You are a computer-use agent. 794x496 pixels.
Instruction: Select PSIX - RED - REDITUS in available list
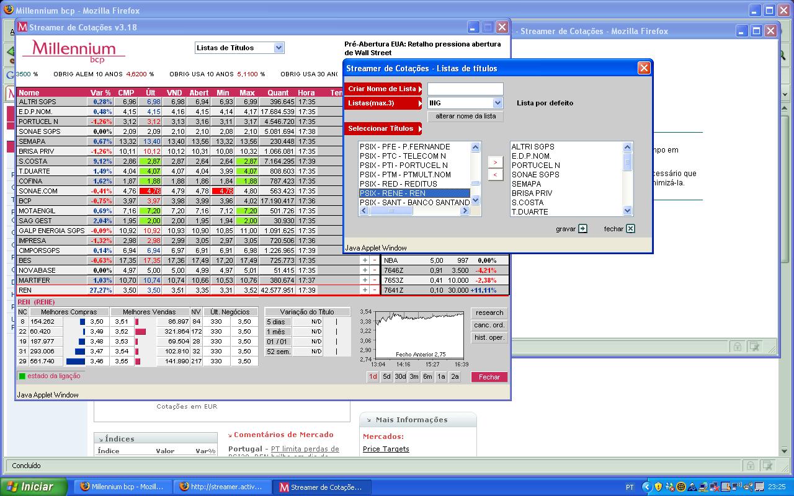pyautogui.click(x=414, y=184)
